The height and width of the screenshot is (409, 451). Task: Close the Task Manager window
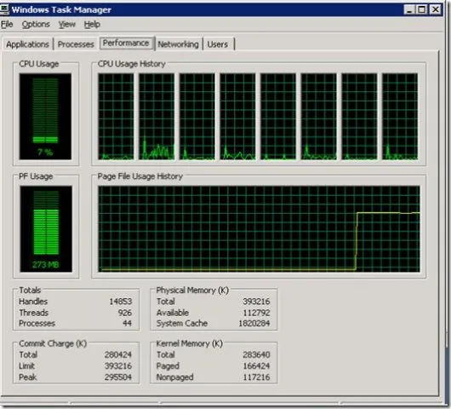[x=436, y=9]
